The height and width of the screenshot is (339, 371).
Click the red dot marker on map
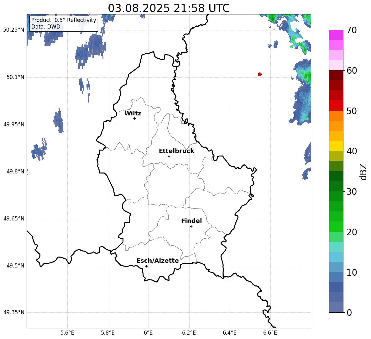[x=260, y=74]
